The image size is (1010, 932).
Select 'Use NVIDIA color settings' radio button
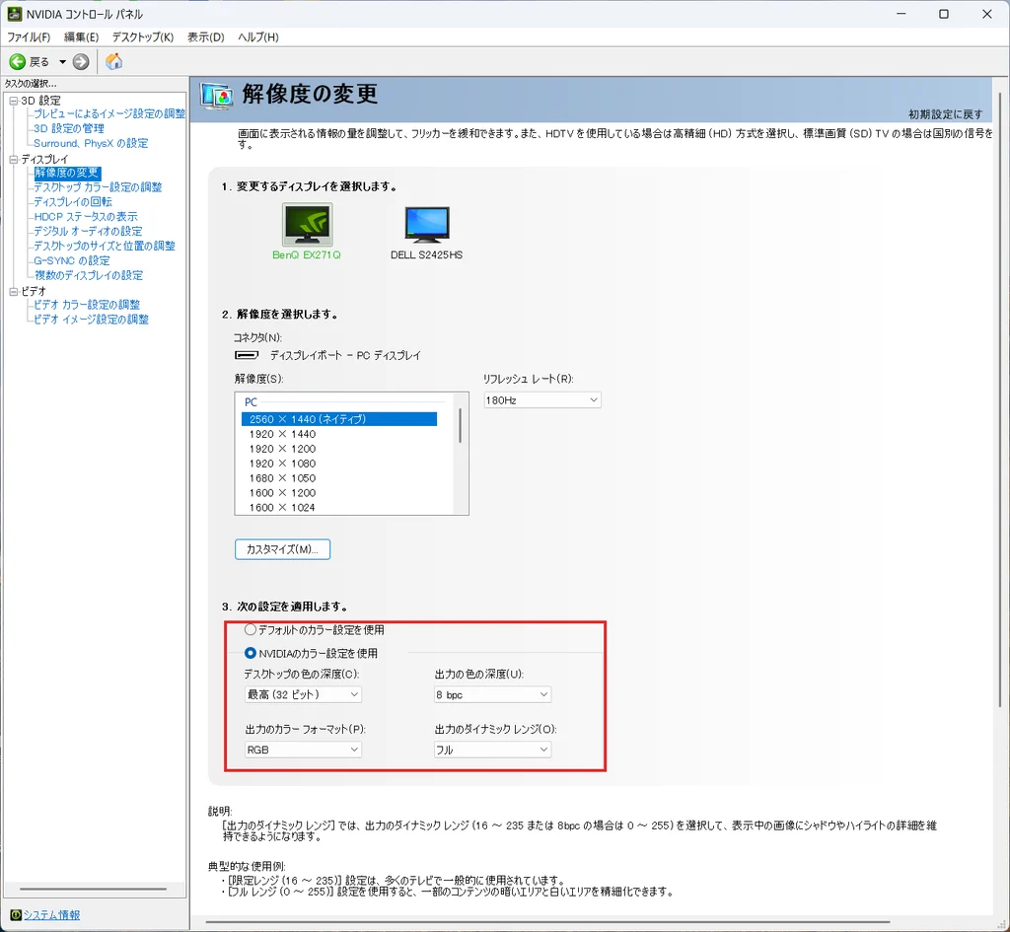[251, 653]
